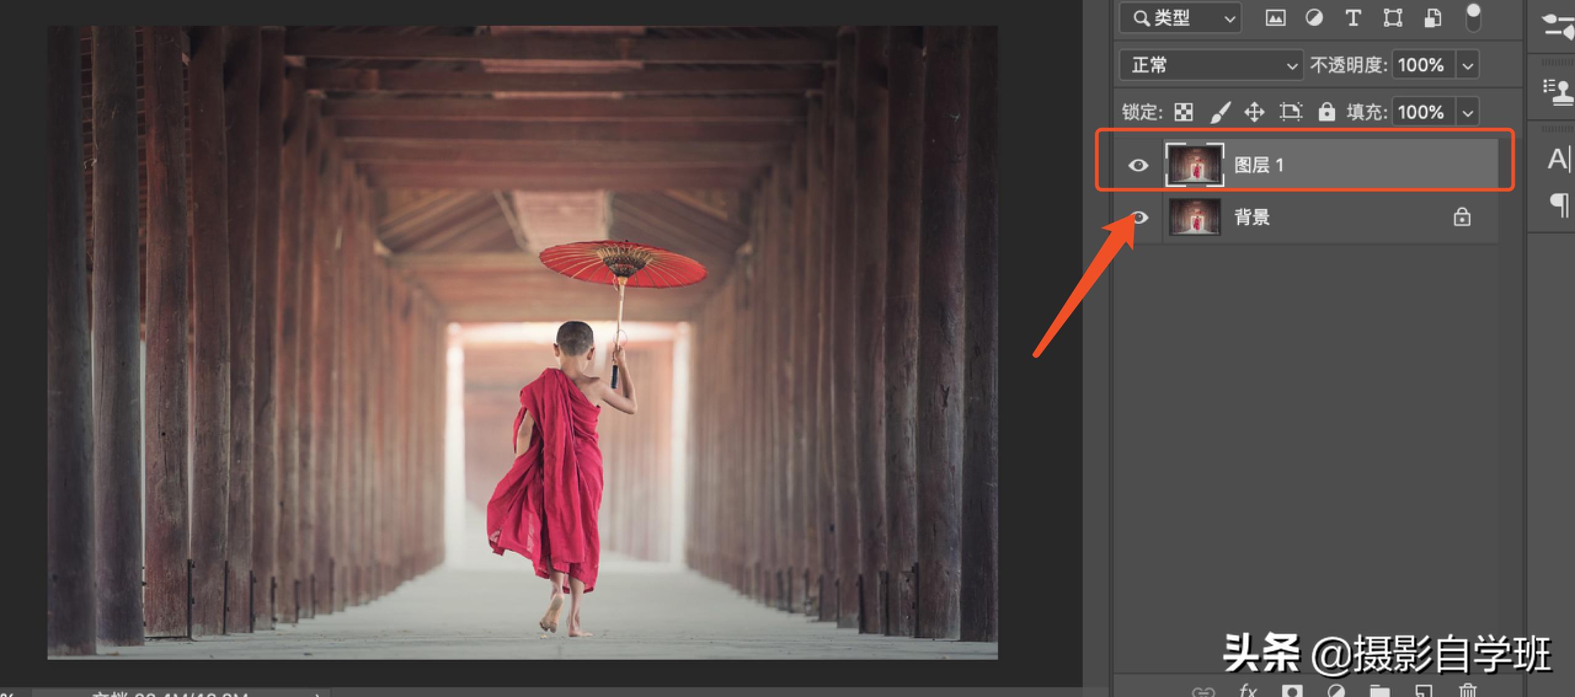Filter layers by shape layer icon

[1393, 18]
